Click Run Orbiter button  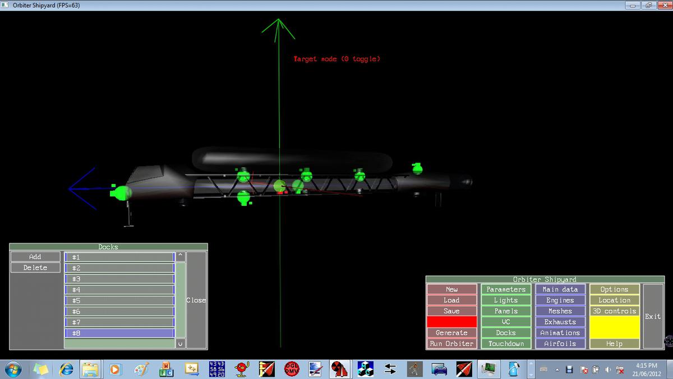pos(452,344)
